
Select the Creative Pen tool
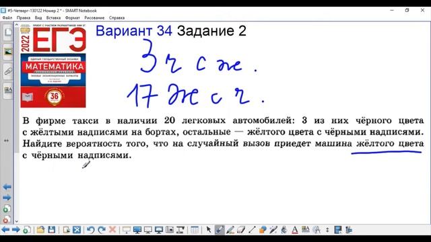(x=230, y=230)
